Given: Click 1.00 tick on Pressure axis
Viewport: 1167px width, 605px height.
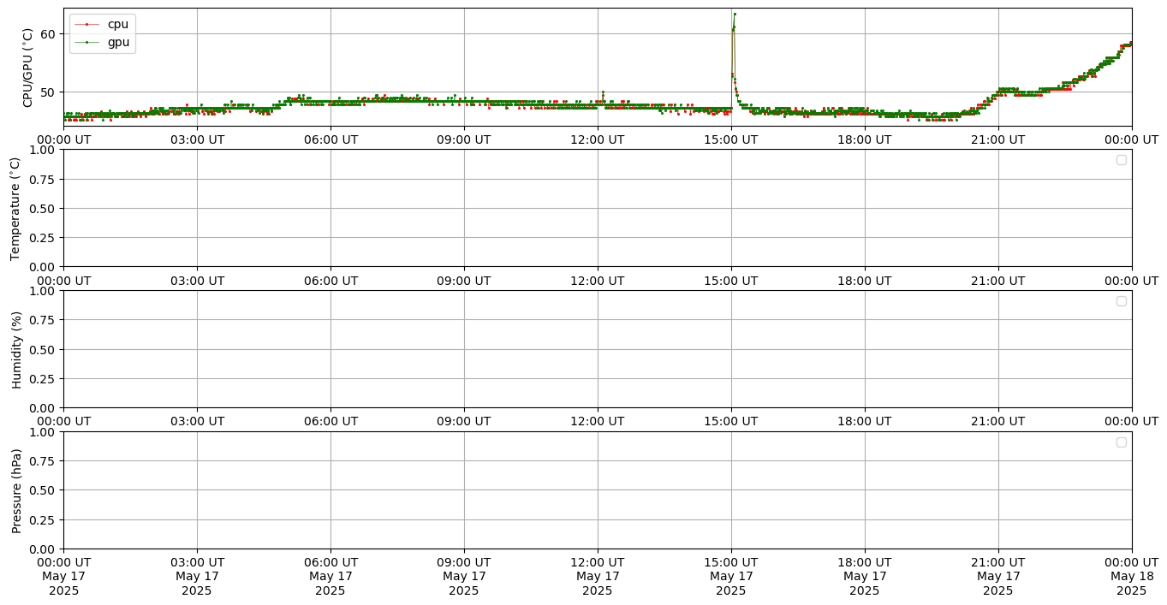Looking at the screenshot, I should click(x=43, y=432).
